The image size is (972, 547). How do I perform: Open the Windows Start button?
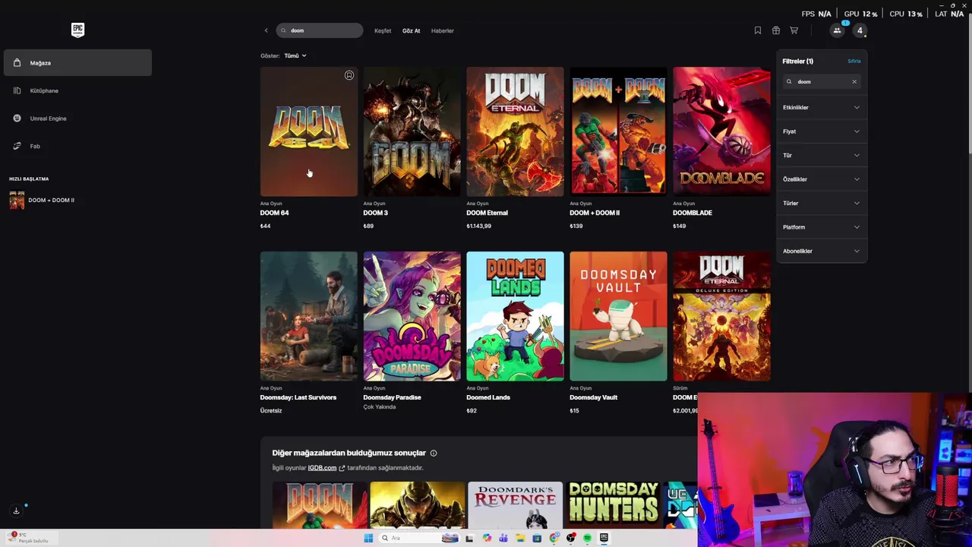click(368, 538)
